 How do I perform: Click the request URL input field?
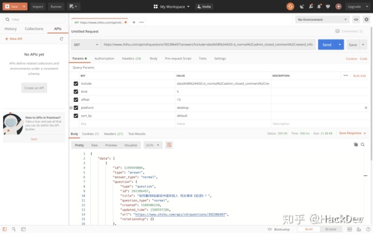click(x=208, y=45)
